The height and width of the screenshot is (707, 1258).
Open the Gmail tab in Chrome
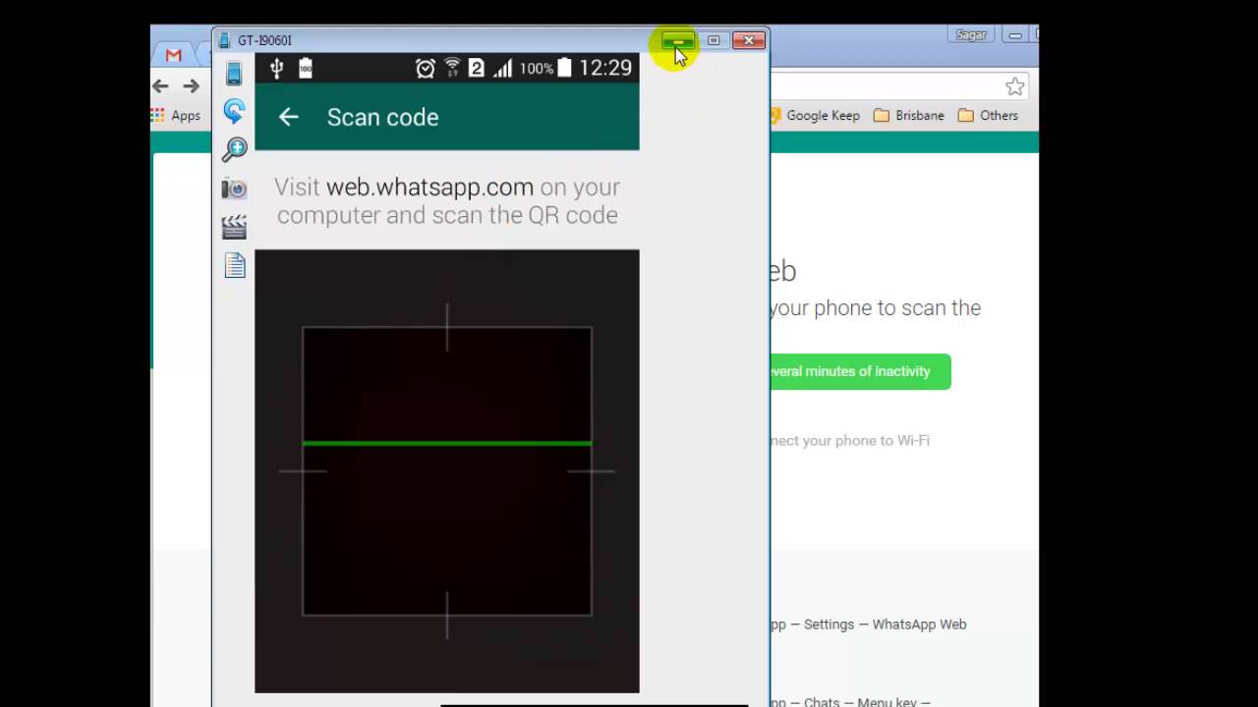173,55
